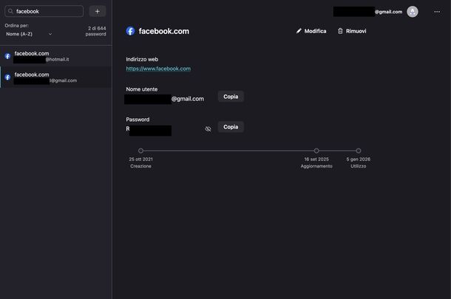Click the Utilizzo 5 gen 2026 timeline marker
Viewport: 451px width, 299px height.
pyautogui.click(x=359, y=151)
